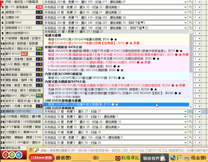Screen dimensions: 208x162
Task: Click the dropdown list scrollbar down arrow
Action: 191,107
